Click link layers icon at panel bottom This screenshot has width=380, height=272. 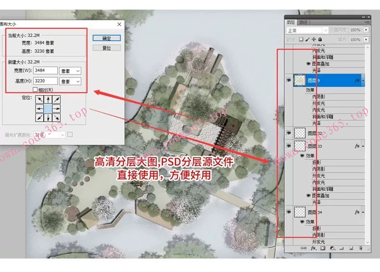pyautogui.click(x=304, y=248)
